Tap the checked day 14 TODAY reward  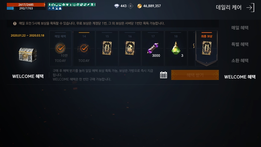coord(84,48)
